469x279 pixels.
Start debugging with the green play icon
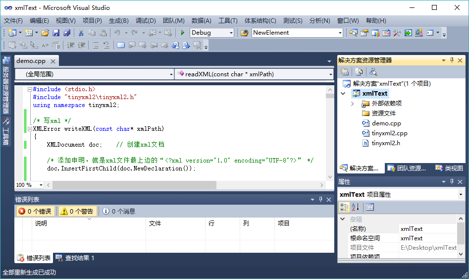pyautogui.click(x=182, y=33)
